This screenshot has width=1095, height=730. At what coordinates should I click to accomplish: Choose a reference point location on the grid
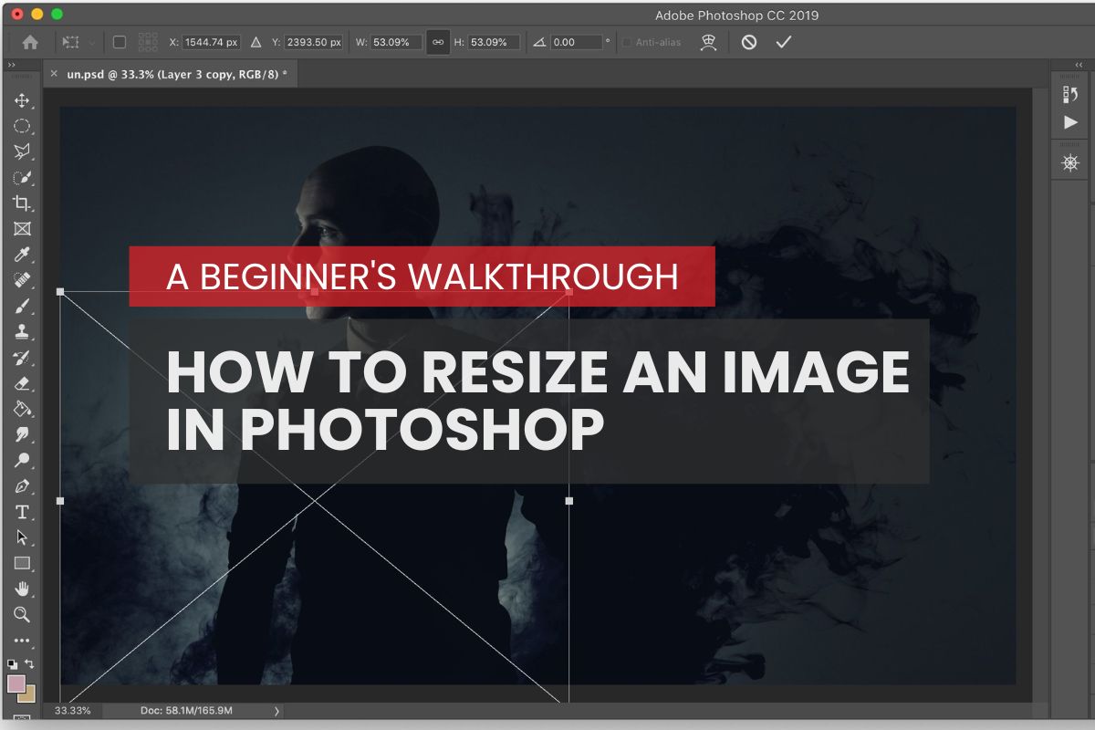[148, 42]
